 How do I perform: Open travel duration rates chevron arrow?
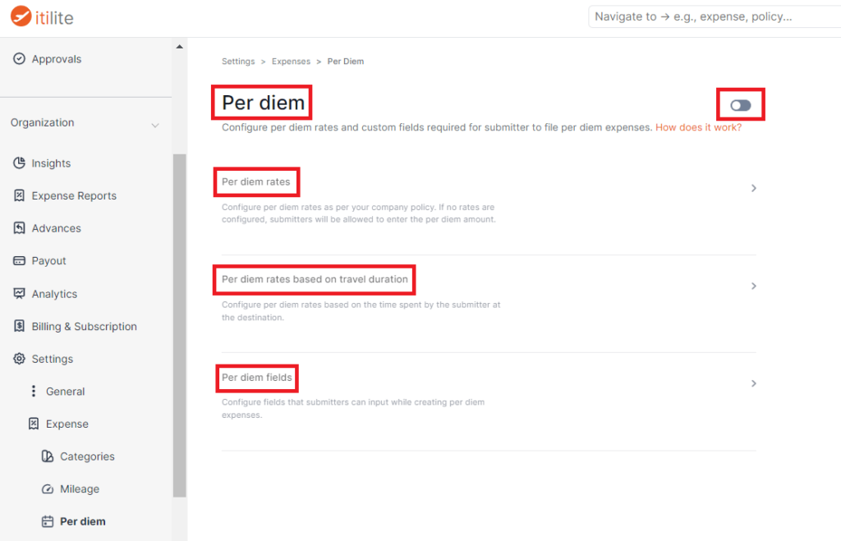754,286
